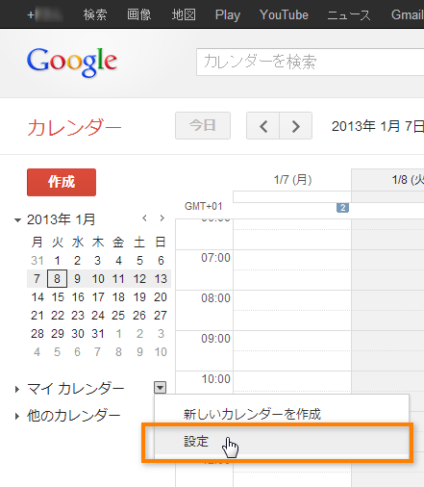Image resolution: width=424 pixels, height=487 pixels.
Task: Expand the 他のカレンダー section
Action: pos(17,416)
